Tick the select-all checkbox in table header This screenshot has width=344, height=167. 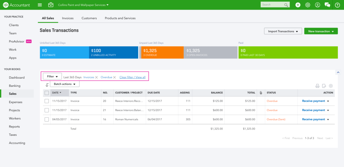[x=47, y=93]
